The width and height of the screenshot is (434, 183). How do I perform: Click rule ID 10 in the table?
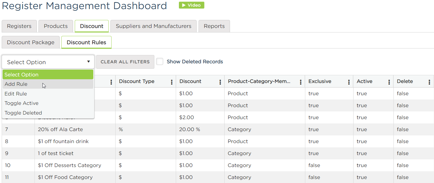[x=8, y=165]
